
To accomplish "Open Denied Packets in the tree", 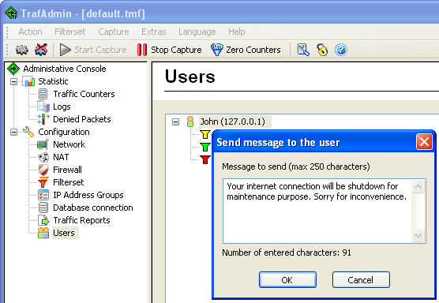I will (82, 119).
